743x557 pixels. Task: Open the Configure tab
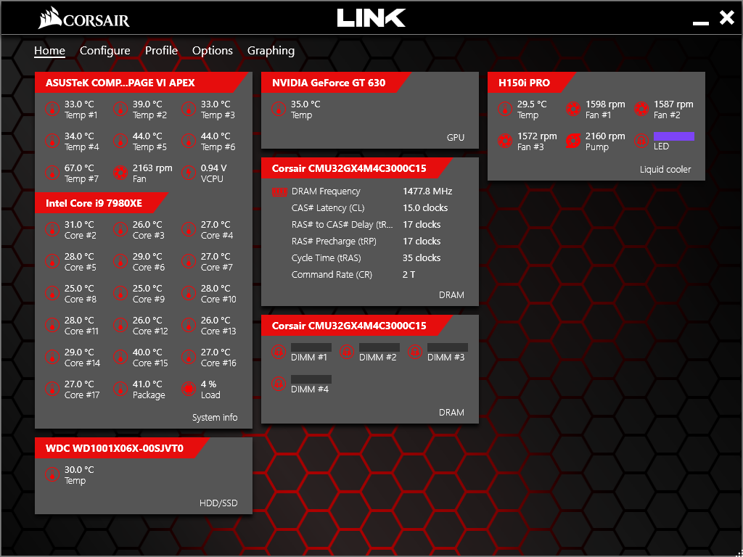click(104, 51)
